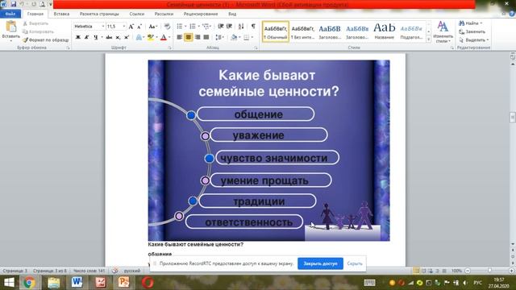The image size is (516, 290).
Task: Open Google Chrome from taskbar
Action: point(29,283)
